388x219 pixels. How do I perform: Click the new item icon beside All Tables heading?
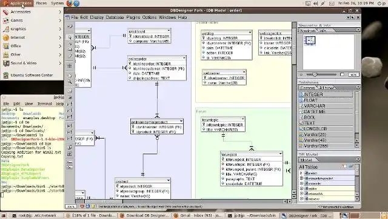point(345,166)
